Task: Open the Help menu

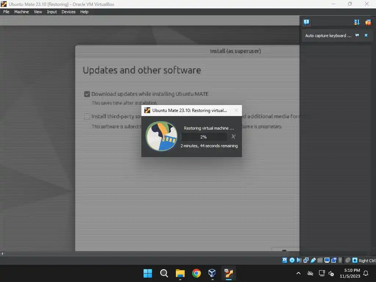Action: click(84, 12)
